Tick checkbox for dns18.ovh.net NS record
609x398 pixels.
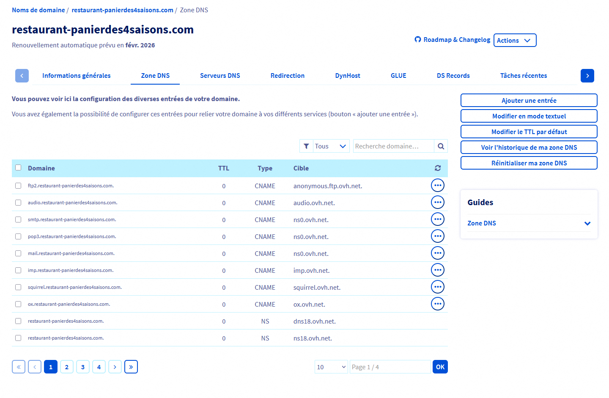coord(18,321)
